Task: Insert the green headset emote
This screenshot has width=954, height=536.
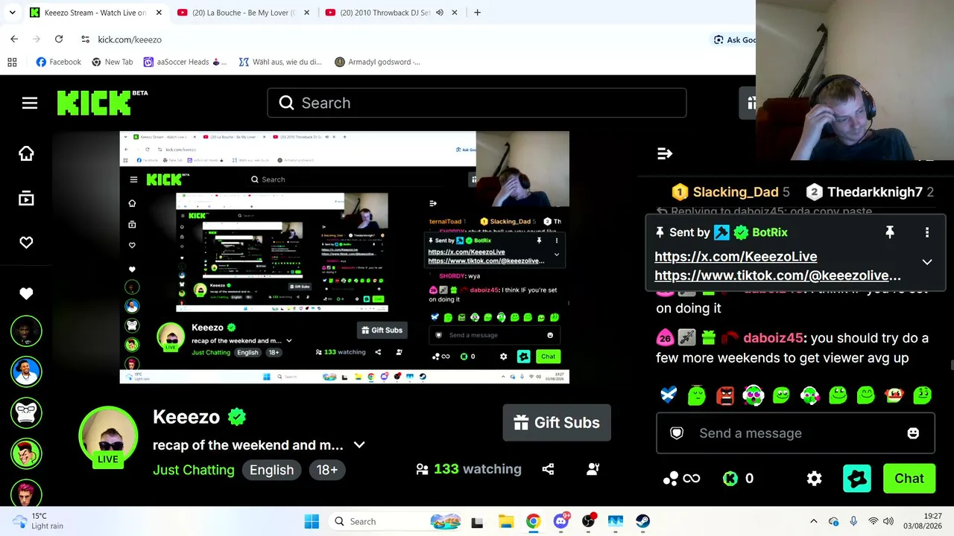Action: [x=809, y=395]
